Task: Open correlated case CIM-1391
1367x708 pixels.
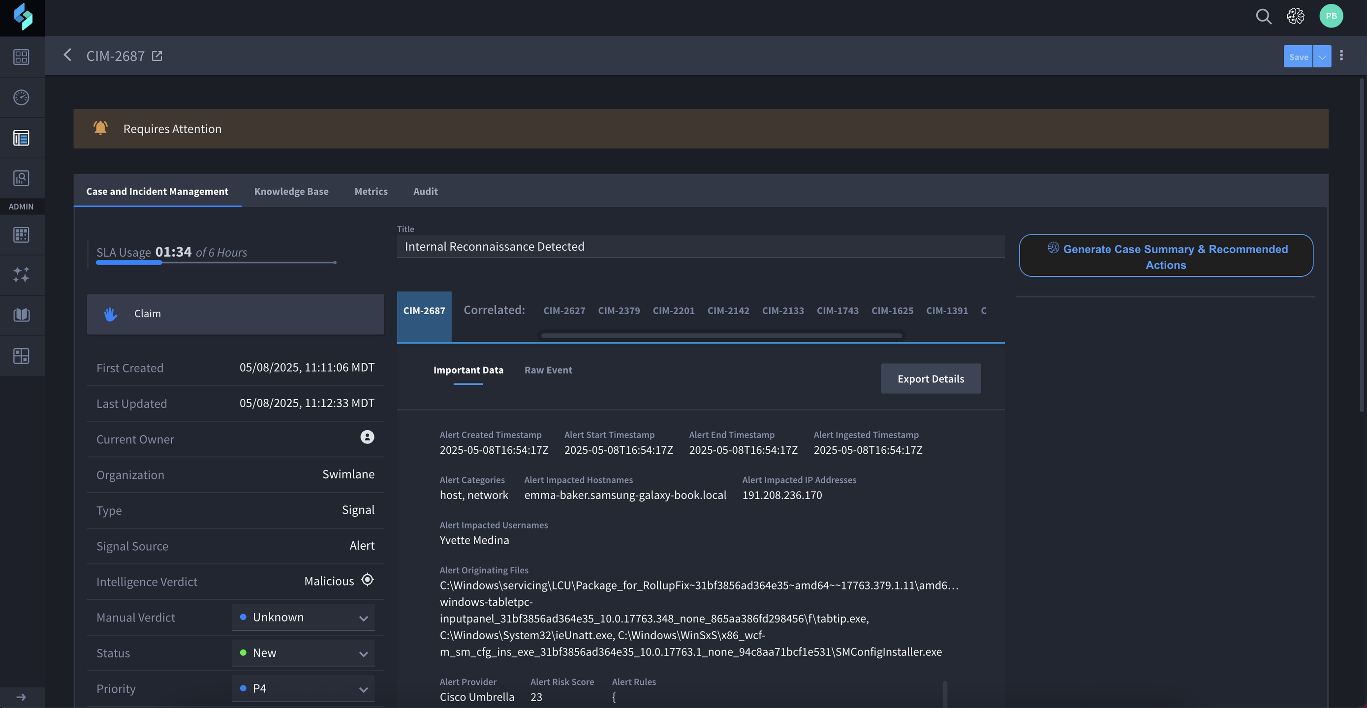Action: coord(947,311)
